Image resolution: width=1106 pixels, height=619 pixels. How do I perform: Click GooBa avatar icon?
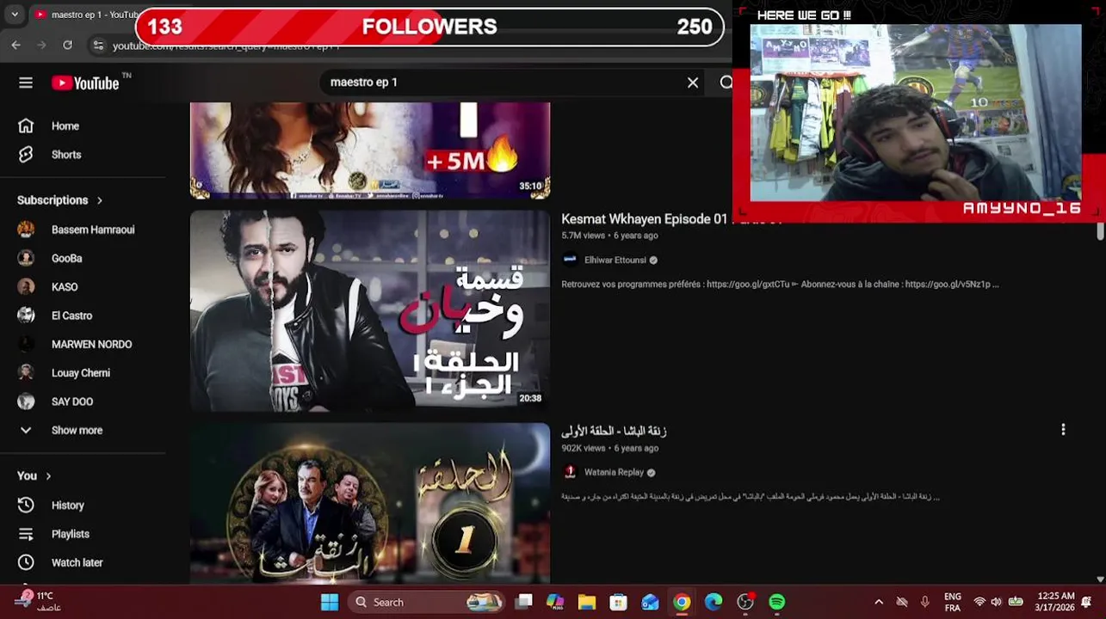26,258
